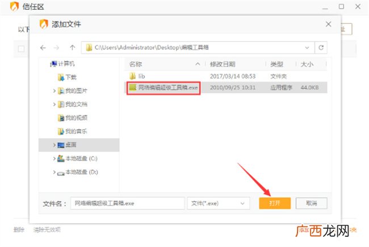Go up one folder level
This screenshot has width=369, height=247.
click(x=72, y=48)
